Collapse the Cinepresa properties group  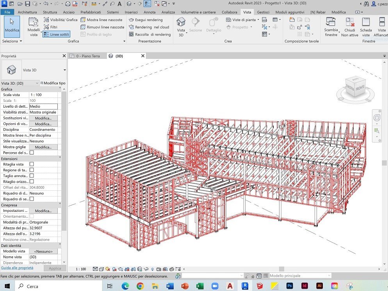(60, 204)
